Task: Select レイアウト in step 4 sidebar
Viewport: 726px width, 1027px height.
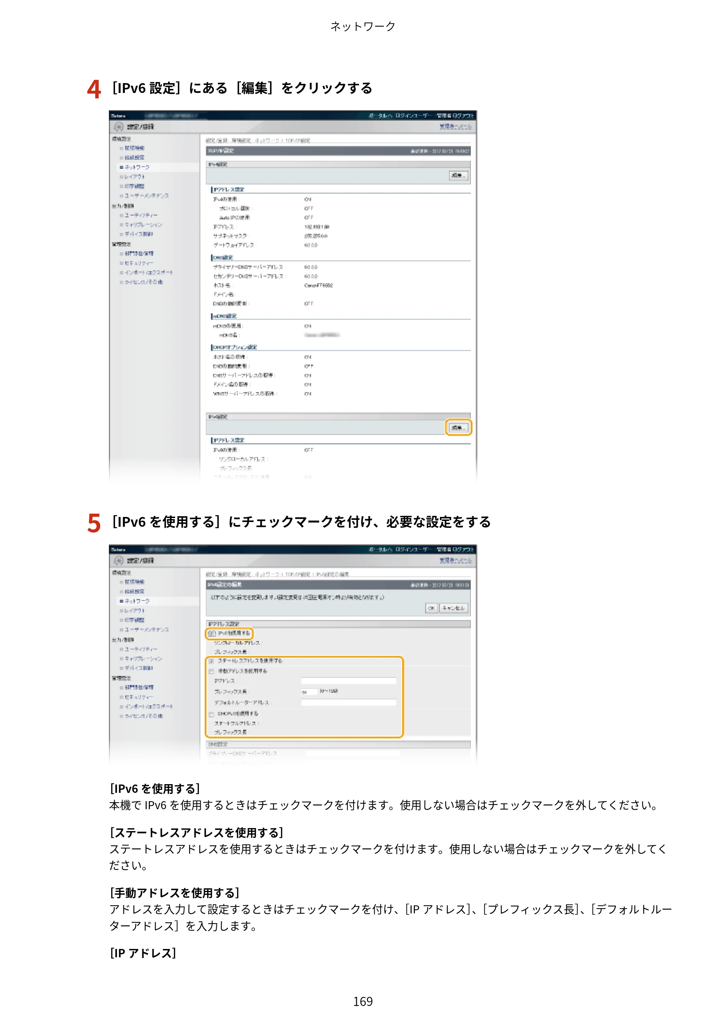Action: [x=135, y=177]
